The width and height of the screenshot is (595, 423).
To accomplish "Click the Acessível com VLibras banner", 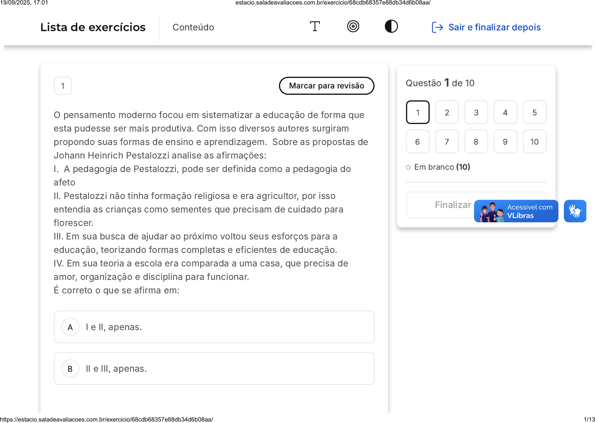I will (516, 211).
